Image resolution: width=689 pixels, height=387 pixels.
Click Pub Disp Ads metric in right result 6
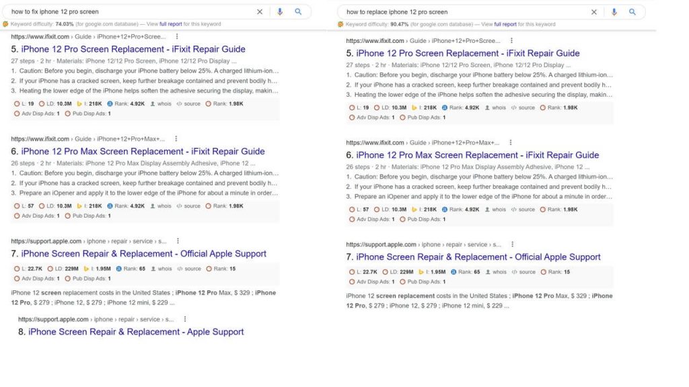(423, 220)
